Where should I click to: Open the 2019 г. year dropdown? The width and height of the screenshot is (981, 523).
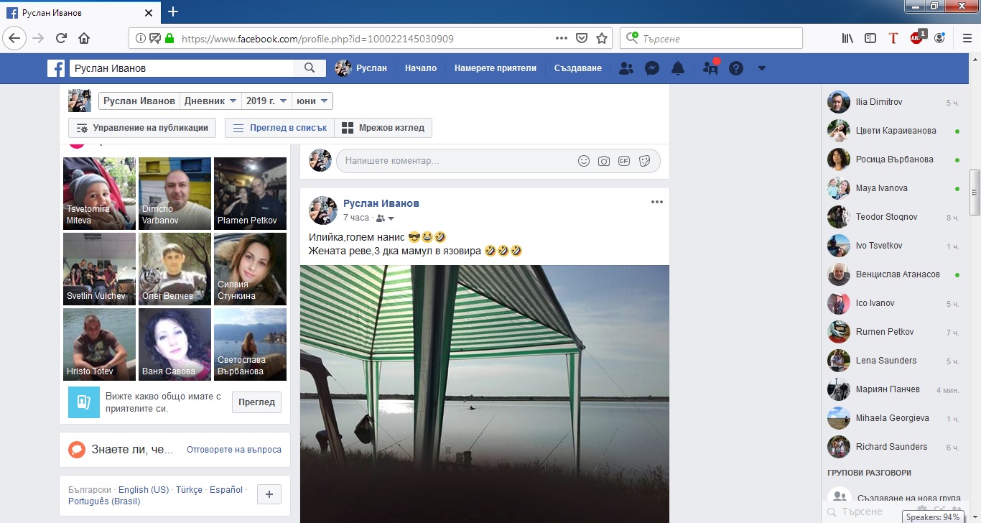tap(266, 101)
